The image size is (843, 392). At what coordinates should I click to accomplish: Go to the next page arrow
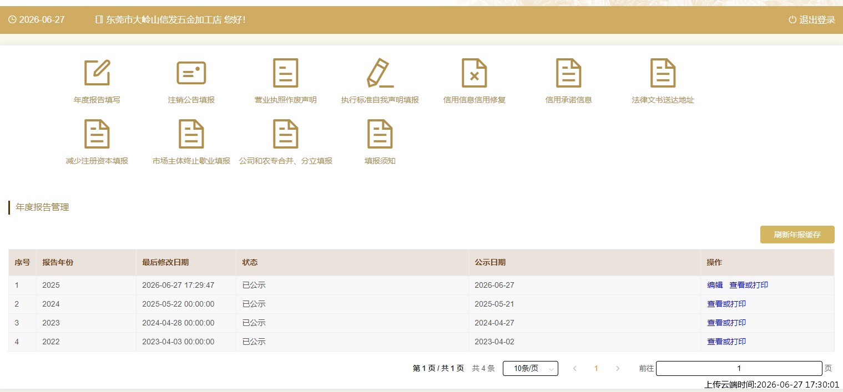pos(618,368)
